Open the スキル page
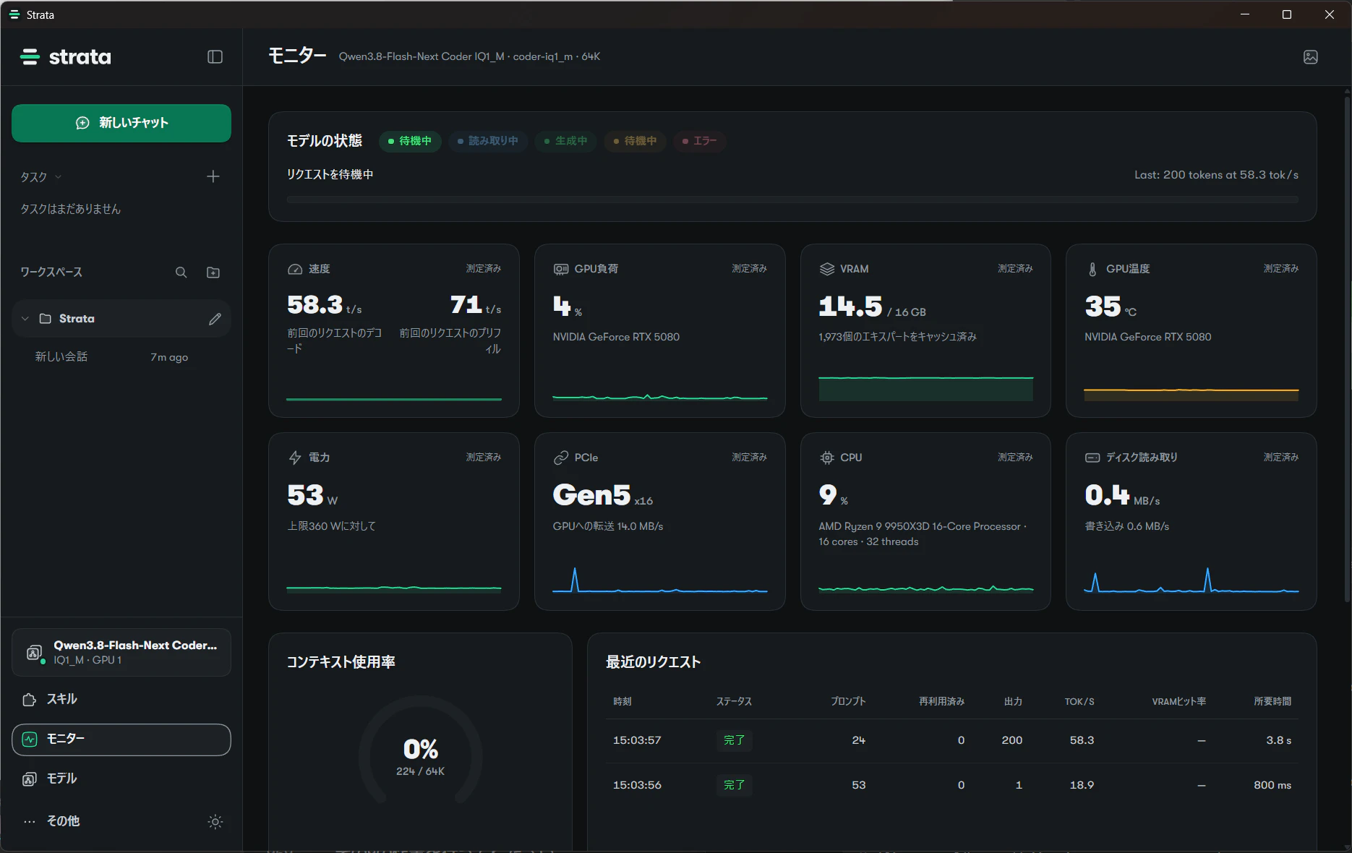 (x=121, y=699)
